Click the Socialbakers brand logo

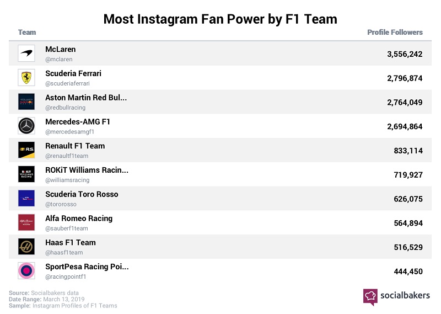pyautogui.click(x=396, y=296)
